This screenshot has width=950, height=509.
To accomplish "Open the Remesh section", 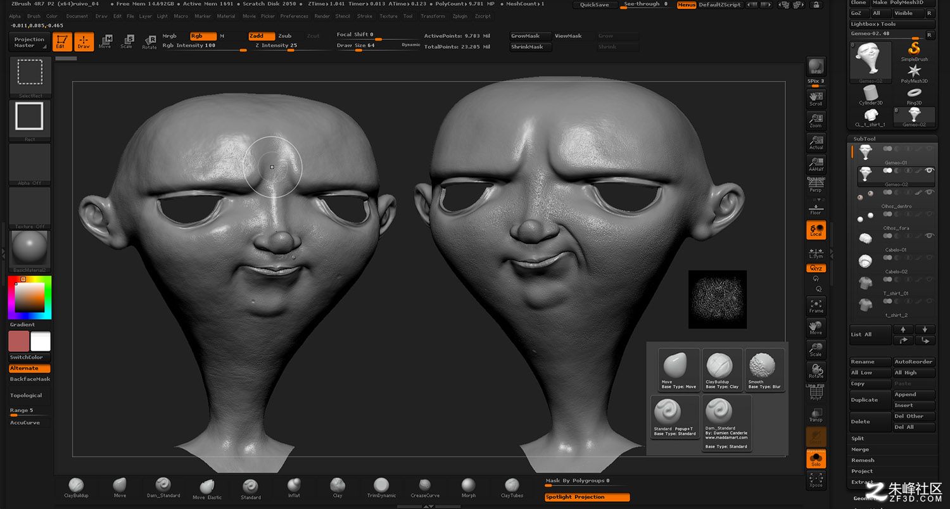I will coord(863,460).
